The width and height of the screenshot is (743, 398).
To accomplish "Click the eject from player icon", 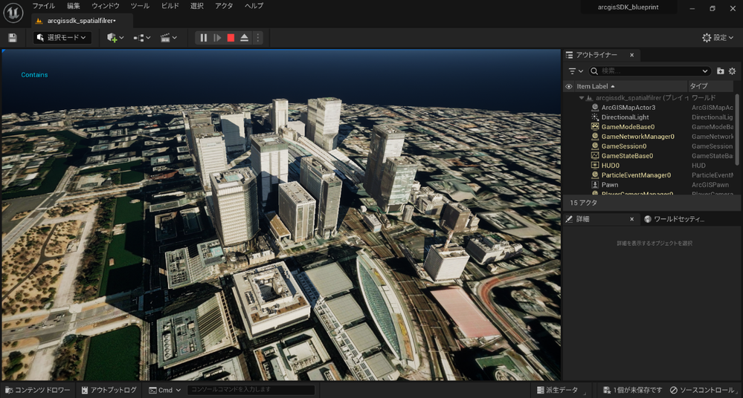I will [245, 38].
